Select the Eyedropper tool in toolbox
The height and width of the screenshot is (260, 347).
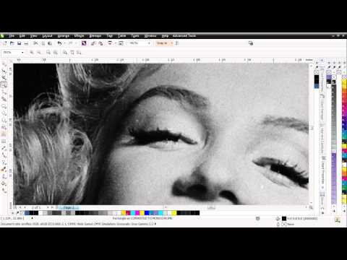pos(4,170)
